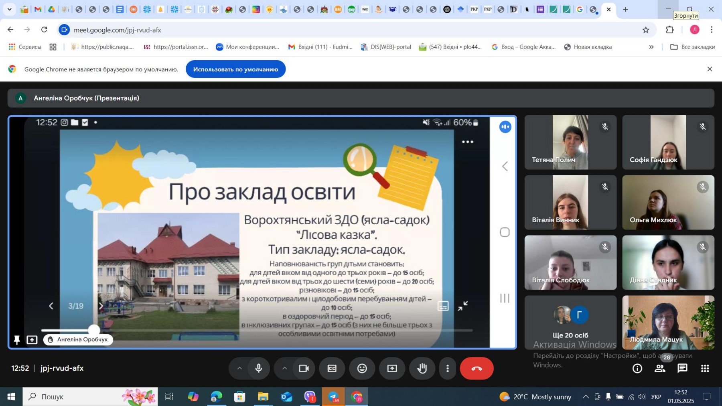Screen dimensions: 722x406
Task: Open more options three-dot menu
Action: pyautogui.click(x=448, y=368)
